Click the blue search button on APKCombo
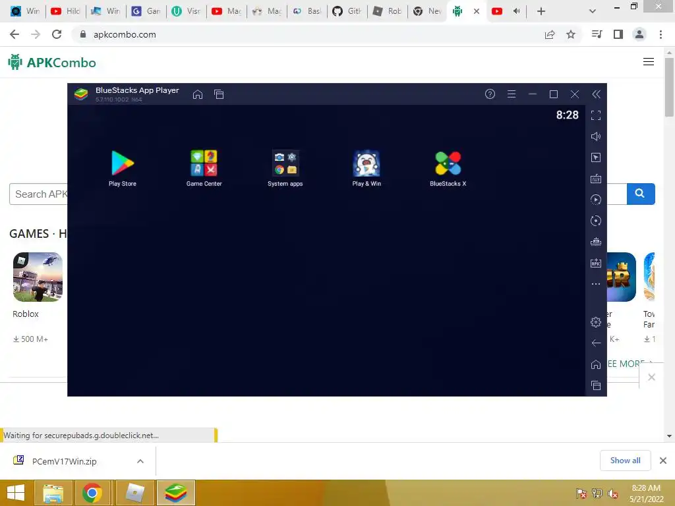 (641, 194)
